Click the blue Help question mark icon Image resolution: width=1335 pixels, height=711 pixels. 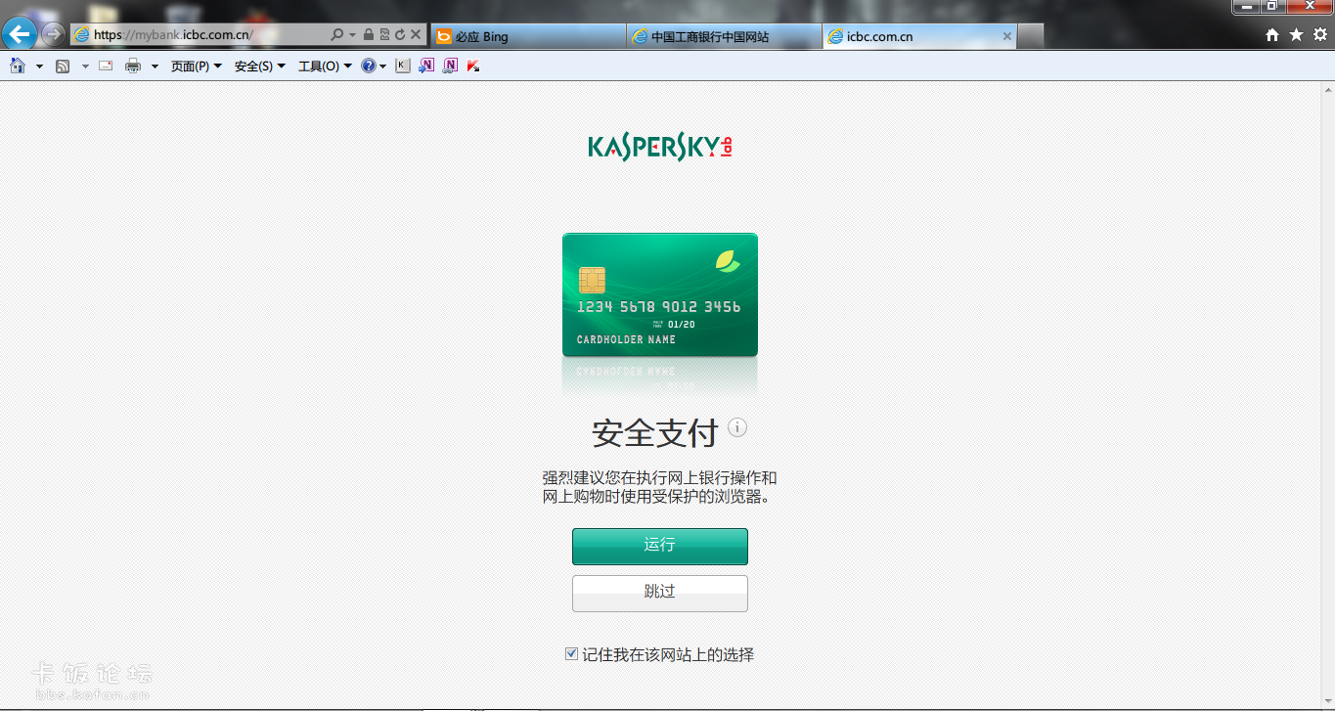369,66
